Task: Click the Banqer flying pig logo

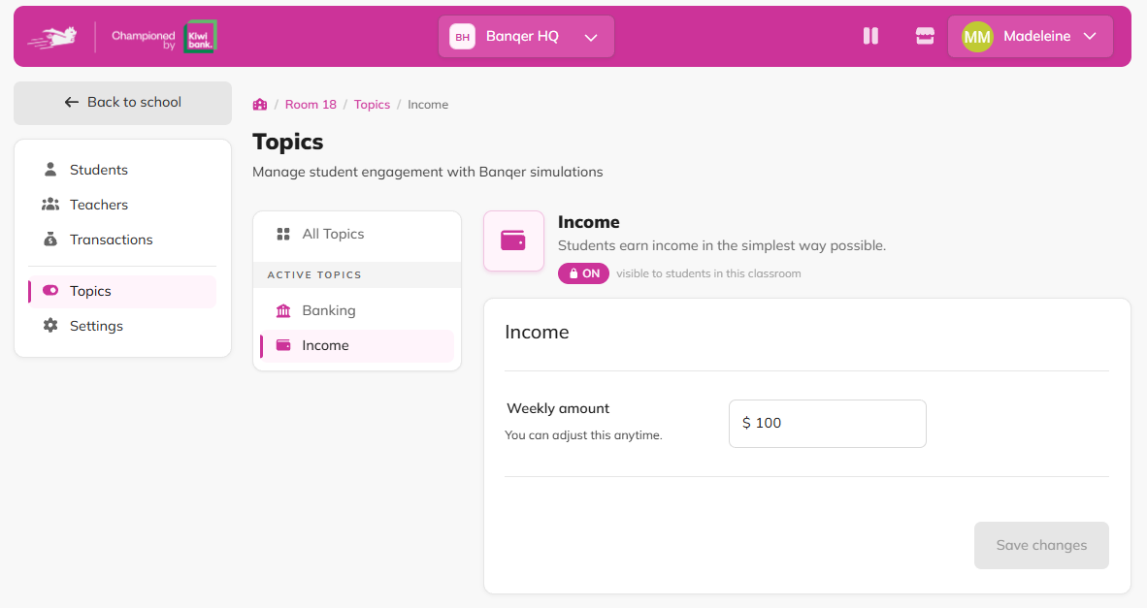Action: point(52,37)
